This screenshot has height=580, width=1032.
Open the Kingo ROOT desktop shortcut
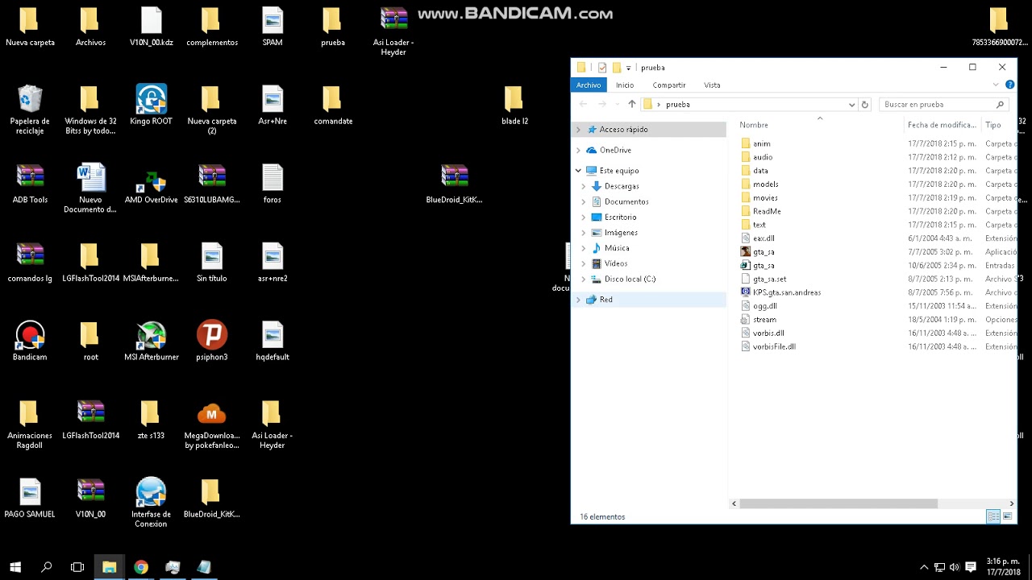(x=151, y=106)
